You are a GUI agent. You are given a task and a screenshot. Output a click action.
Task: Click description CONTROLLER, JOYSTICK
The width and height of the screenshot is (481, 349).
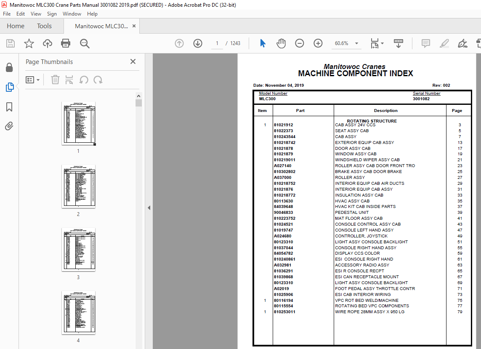point(361,236)
